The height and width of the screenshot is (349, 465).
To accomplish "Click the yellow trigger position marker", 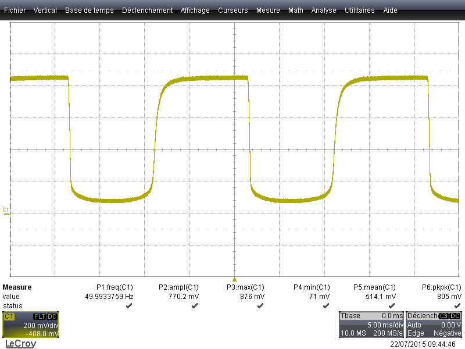I will click(234, 279).
